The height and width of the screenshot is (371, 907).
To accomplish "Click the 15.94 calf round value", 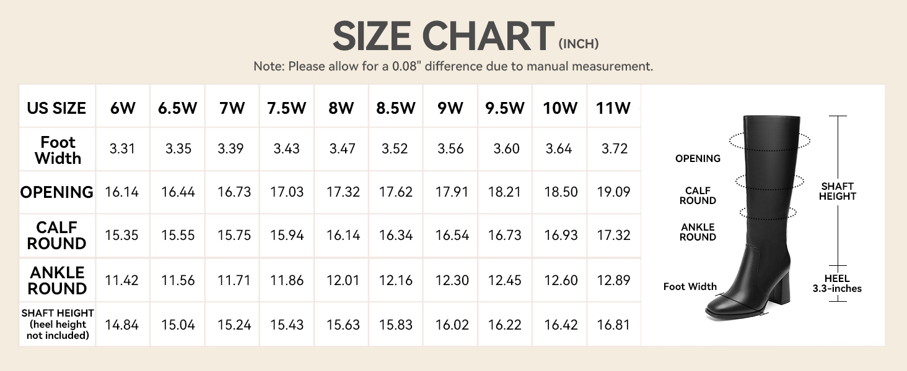I will coord(287,236).
